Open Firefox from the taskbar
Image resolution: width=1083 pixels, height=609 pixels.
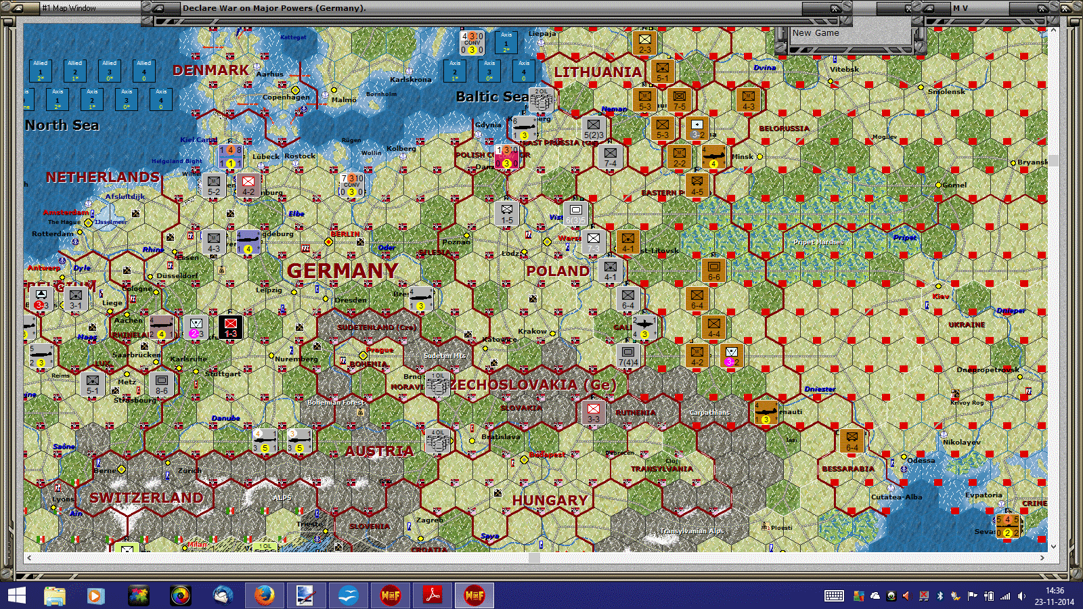[264, 595]
